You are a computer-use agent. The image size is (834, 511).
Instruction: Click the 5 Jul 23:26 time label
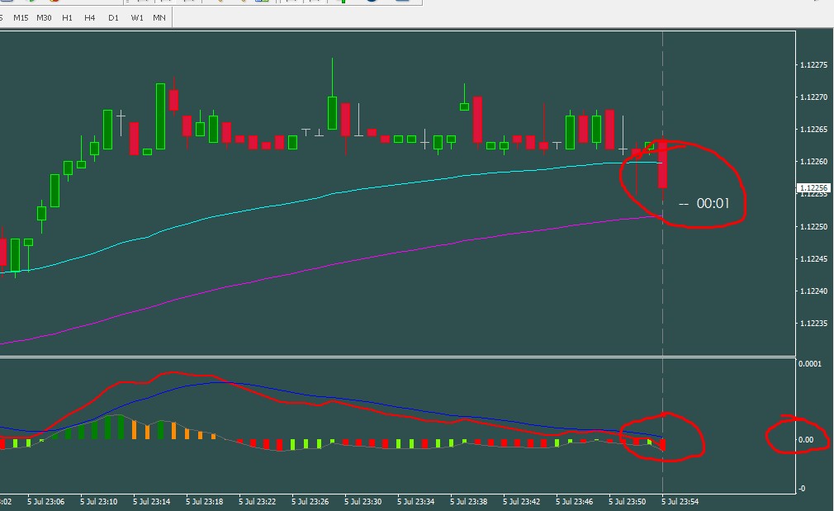pyautogui.click(x=310, y=501)
